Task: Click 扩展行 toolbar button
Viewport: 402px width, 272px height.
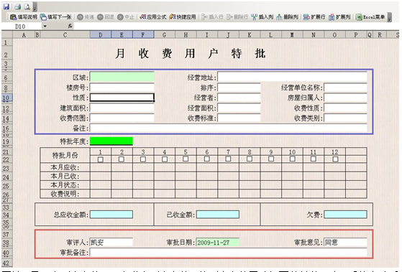Action: (x=314, y=17)
